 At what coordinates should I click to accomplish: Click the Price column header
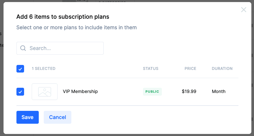pyautogui.click(x=190, y=69)
